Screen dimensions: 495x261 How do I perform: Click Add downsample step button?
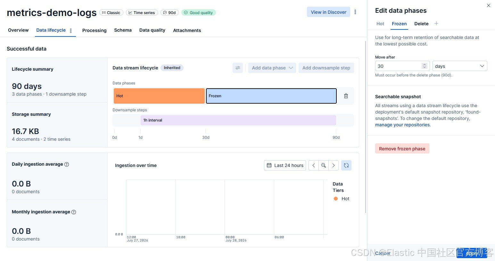click(326, 68)
